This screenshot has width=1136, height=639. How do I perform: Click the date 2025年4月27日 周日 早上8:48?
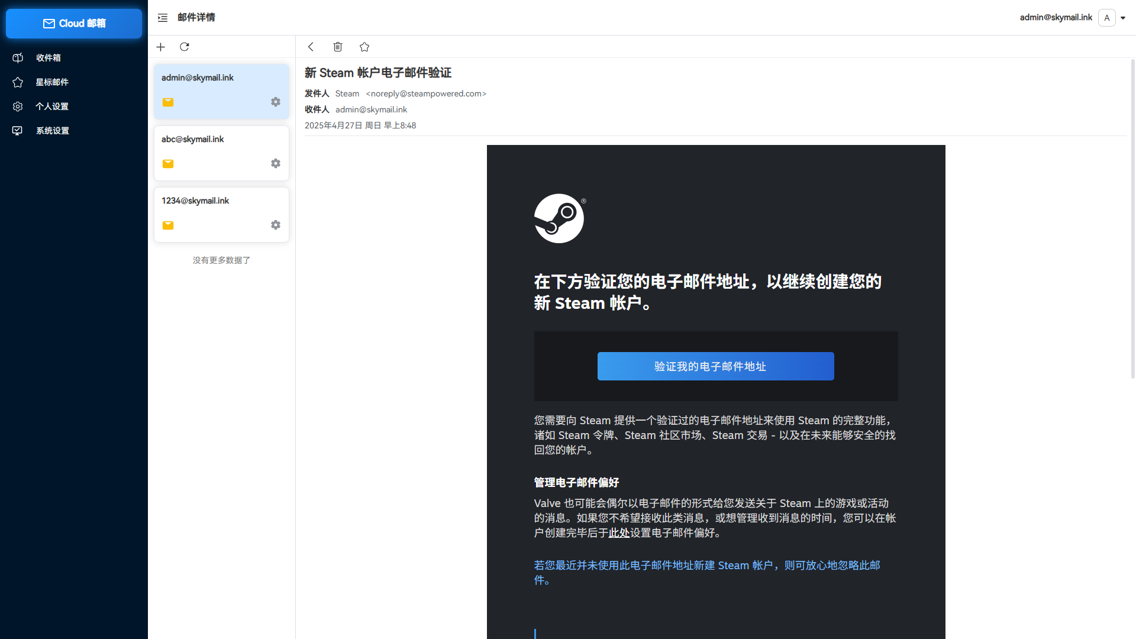[x=360, y=125]
